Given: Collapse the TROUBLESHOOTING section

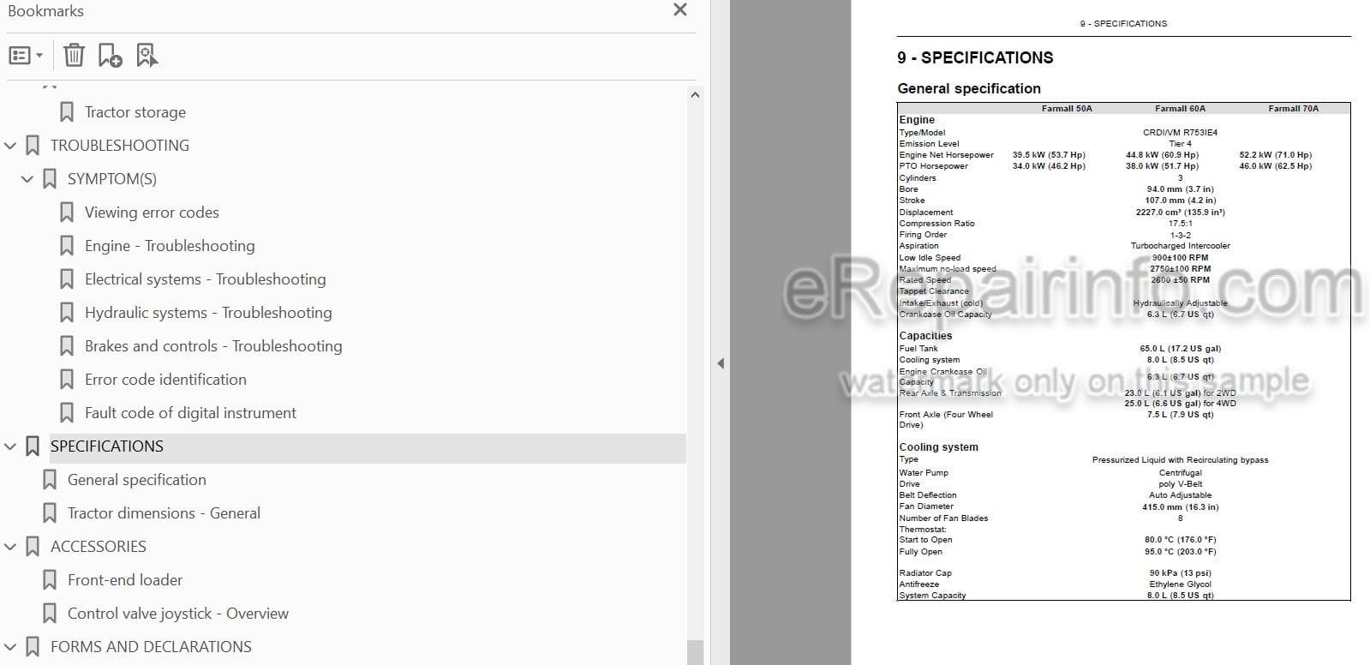Looking at the screenshot, I should [10, 146].
